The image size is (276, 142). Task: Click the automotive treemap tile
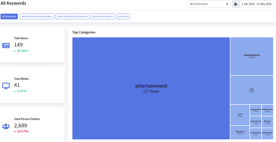pyautogui.click(x=267, y=134)
